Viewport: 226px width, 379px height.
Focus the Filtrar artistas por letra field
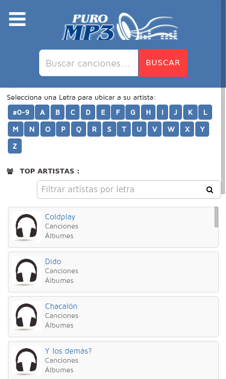tap(129, 190)
